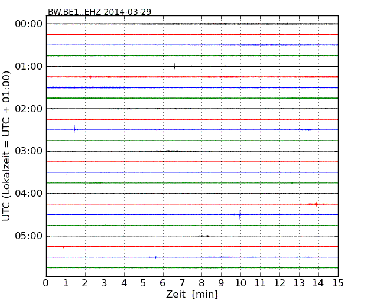Click x-axis tick label 2

(85, 283)
